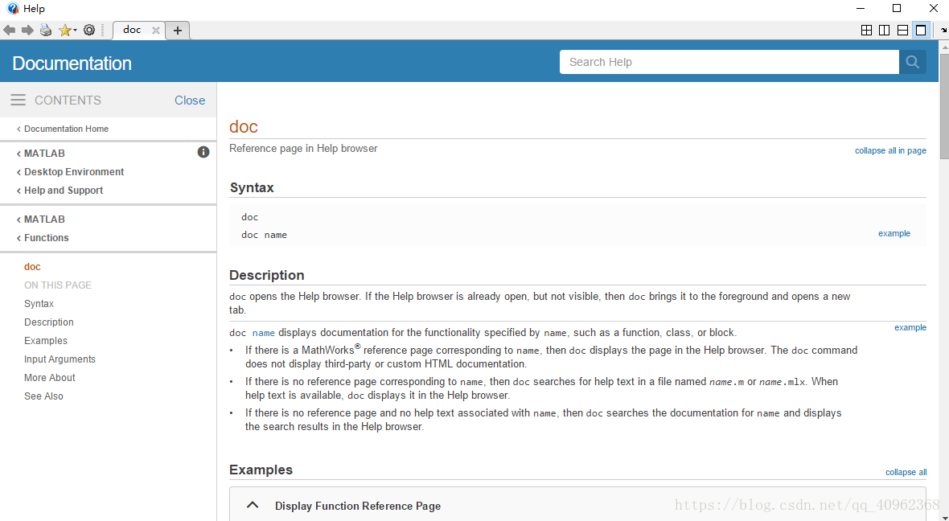Open the Help preferences gear
The image size is (949, 521).
coord(89,31)
